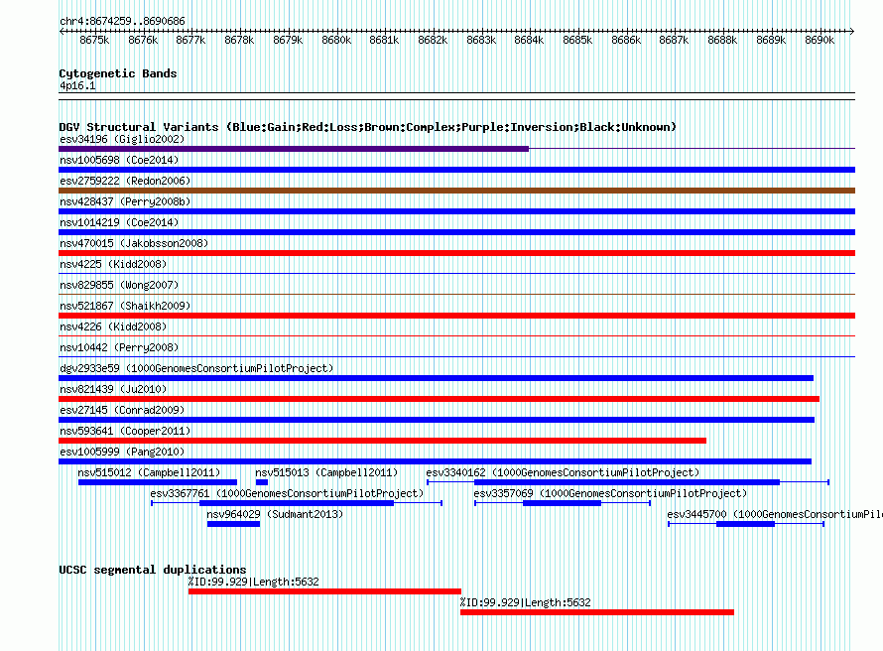This screenshot has width=883, height=651.
Task: Click the 8675k ruler tick label
Action: [94, 40]
